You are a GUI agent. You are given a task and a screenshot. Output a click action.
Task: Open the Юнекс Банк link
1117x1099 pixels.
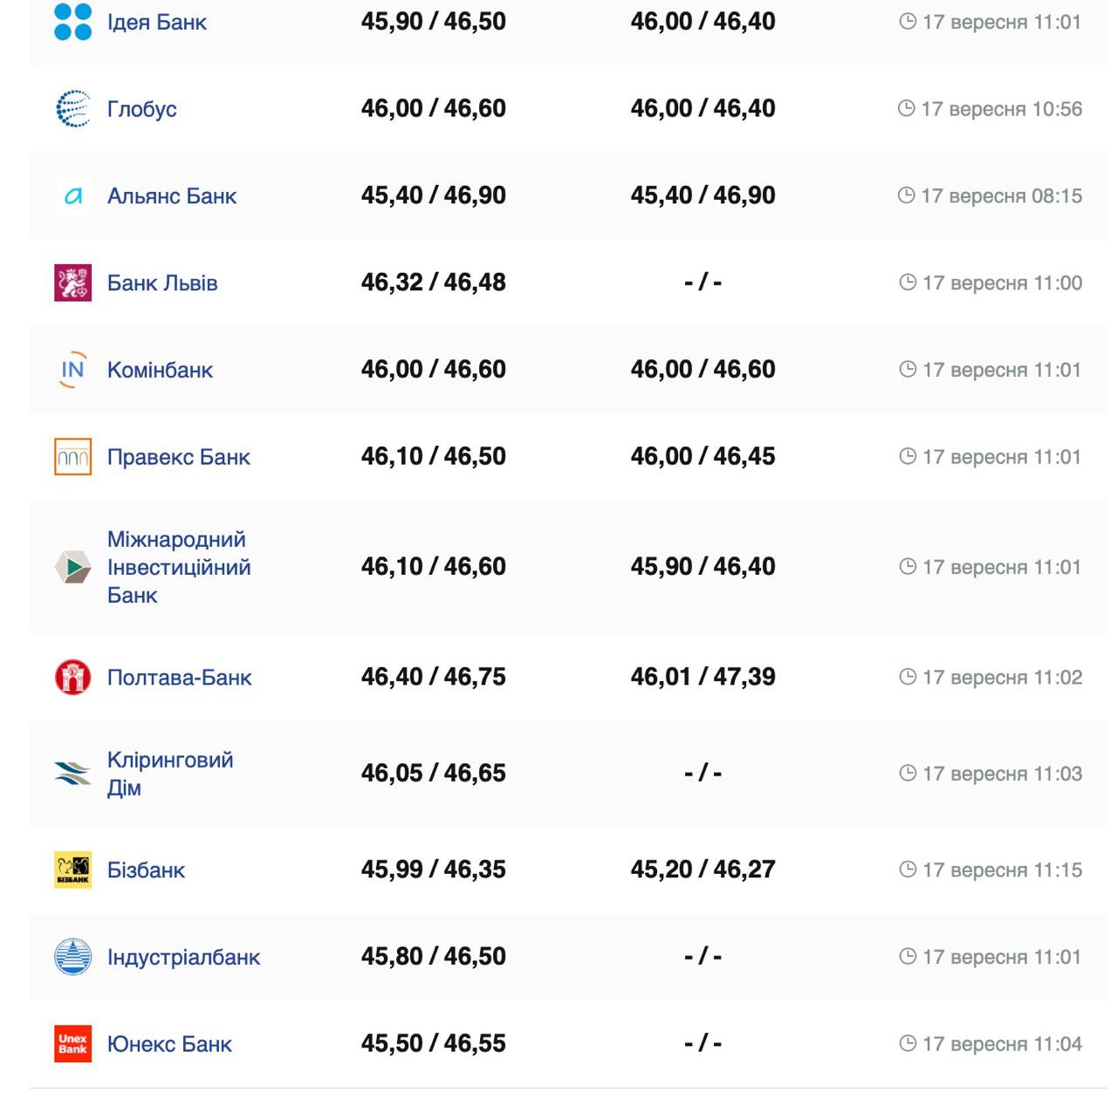tap(169, 1044)
